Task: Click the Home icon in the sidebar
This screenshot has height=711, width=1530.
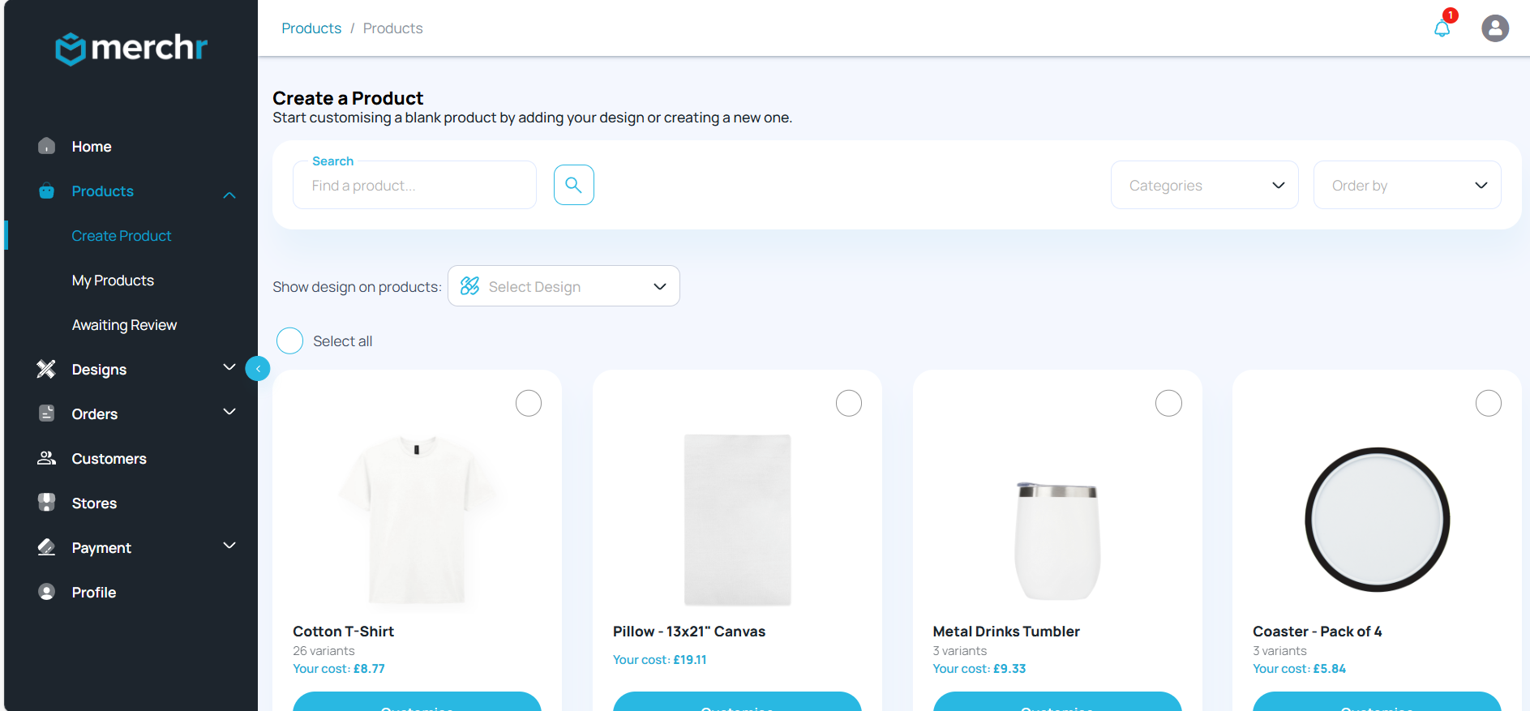Action: click(x=47, y=147)
